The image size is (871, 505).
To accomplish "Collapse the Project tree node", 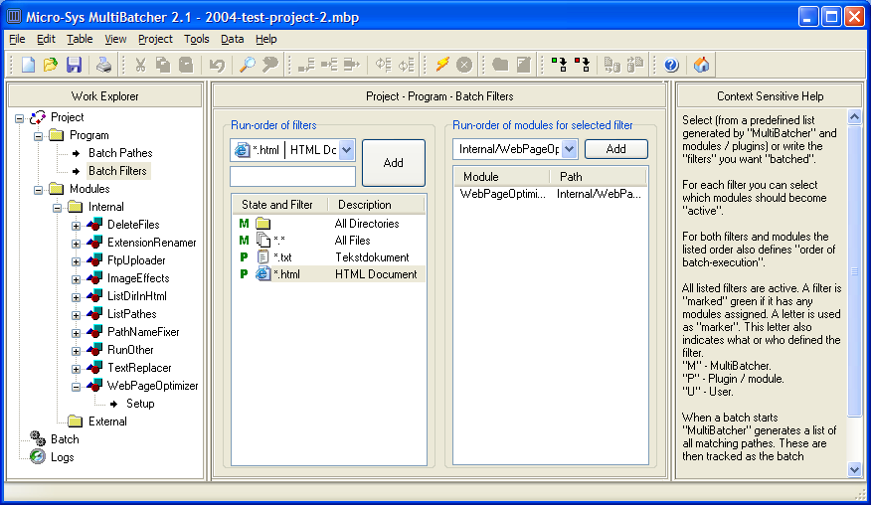I will coord(20,118).
